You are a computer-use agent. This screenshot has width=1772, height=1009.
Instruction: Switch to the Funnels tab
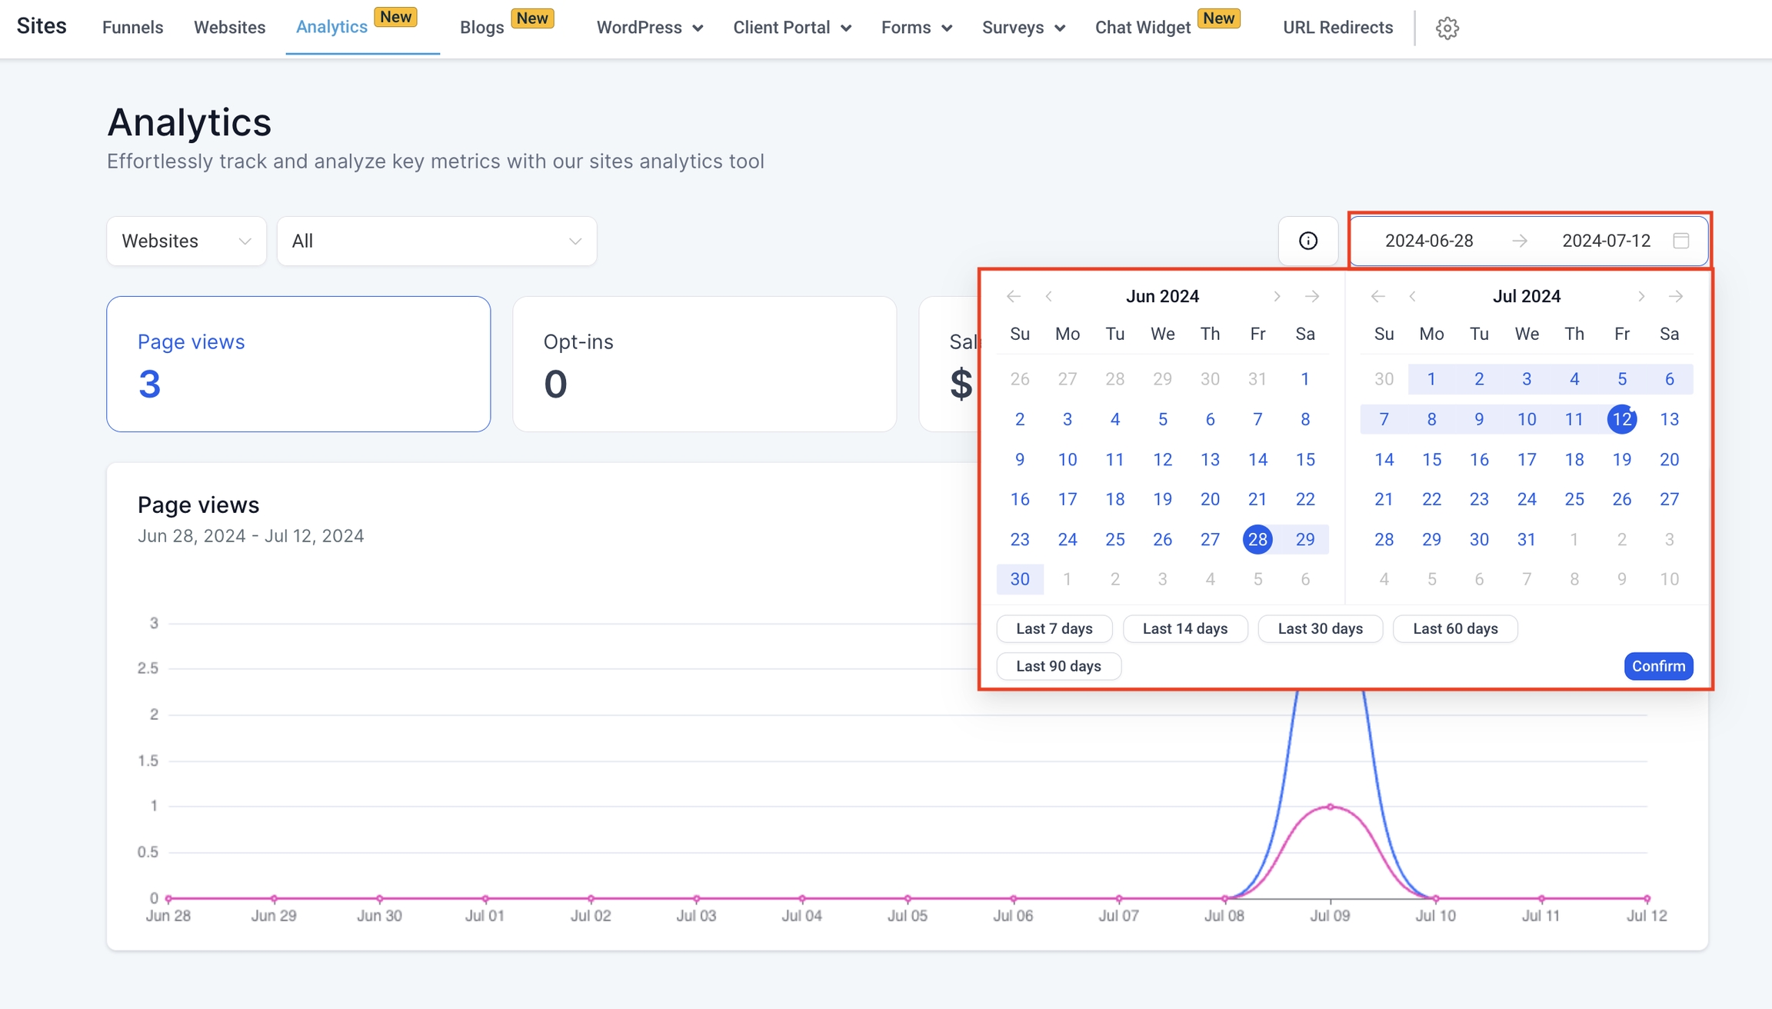tap(132, 28)
